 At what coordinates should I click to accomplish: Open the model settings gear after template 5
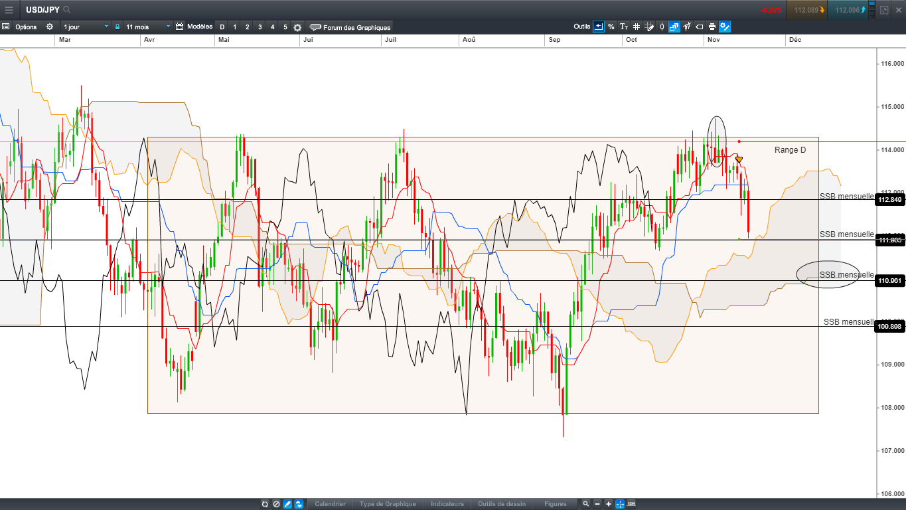click(x=297, y=27)
